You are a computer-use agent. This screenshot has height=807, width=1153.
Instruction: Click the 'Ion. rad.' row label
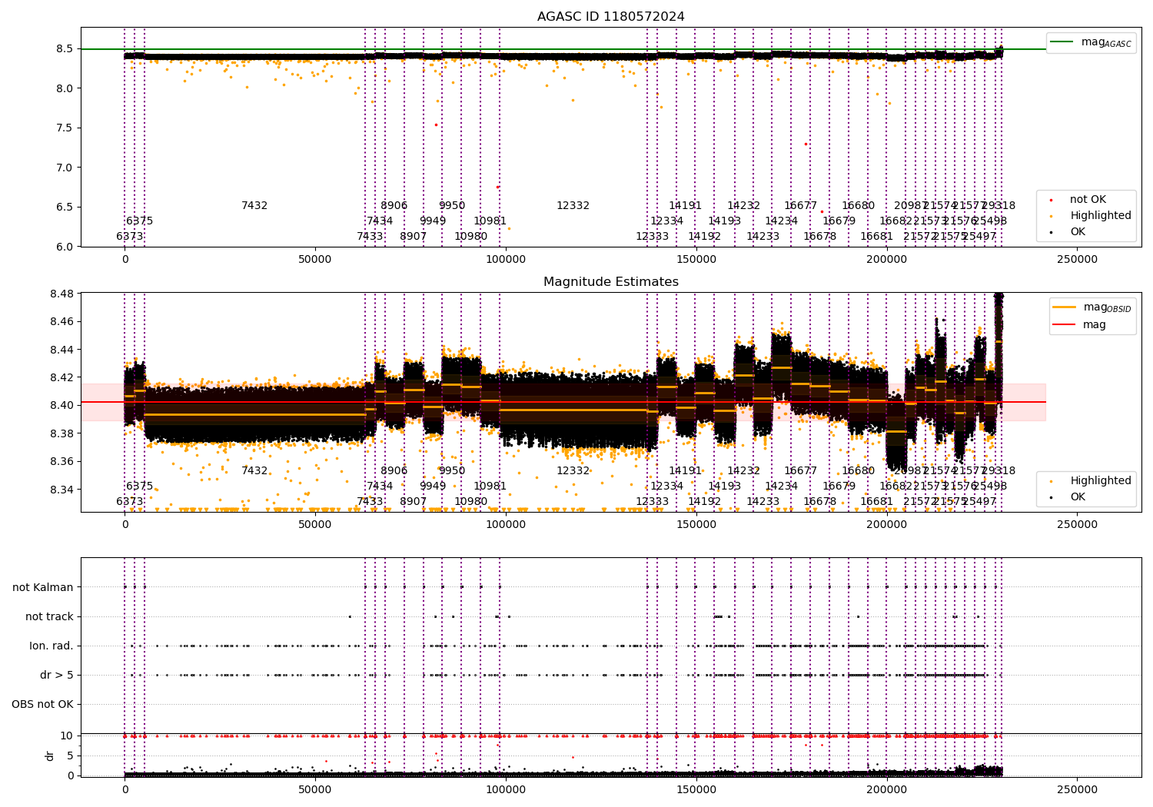[52, 646]
